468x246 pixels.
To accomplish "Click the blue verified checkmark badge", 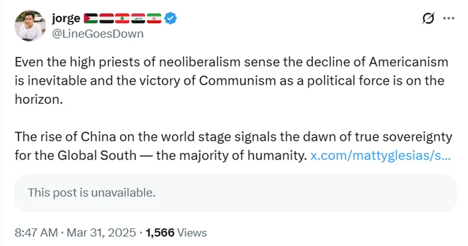I will click(x=170, y=19).
